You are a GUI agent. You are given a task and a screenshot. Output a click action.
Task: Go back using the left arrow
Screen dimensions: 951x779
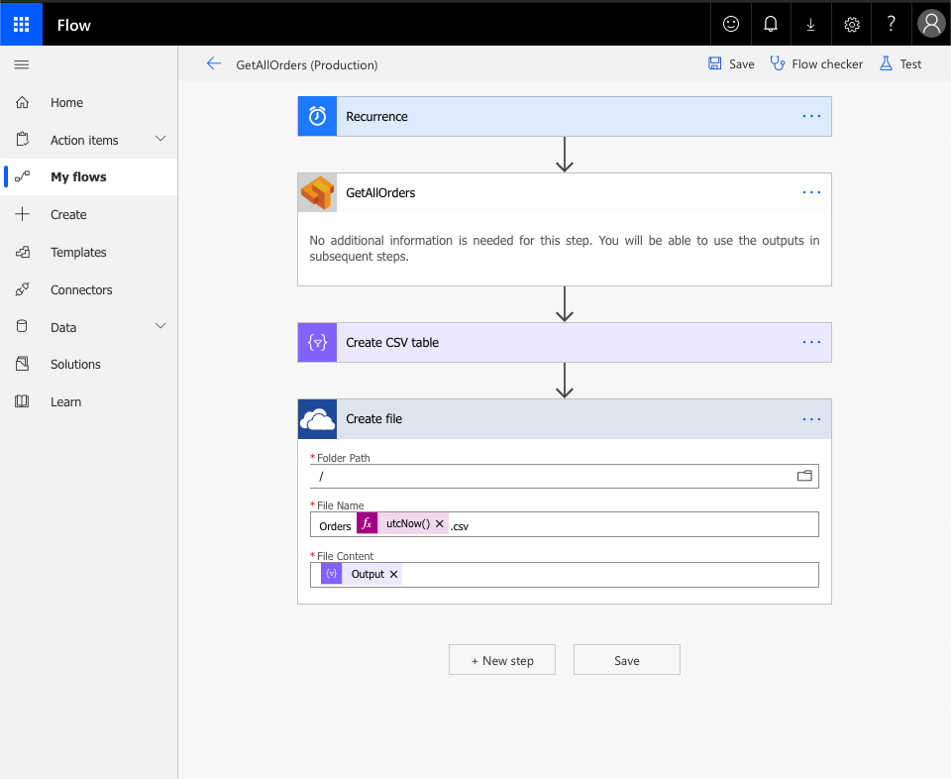pos(213,64)
